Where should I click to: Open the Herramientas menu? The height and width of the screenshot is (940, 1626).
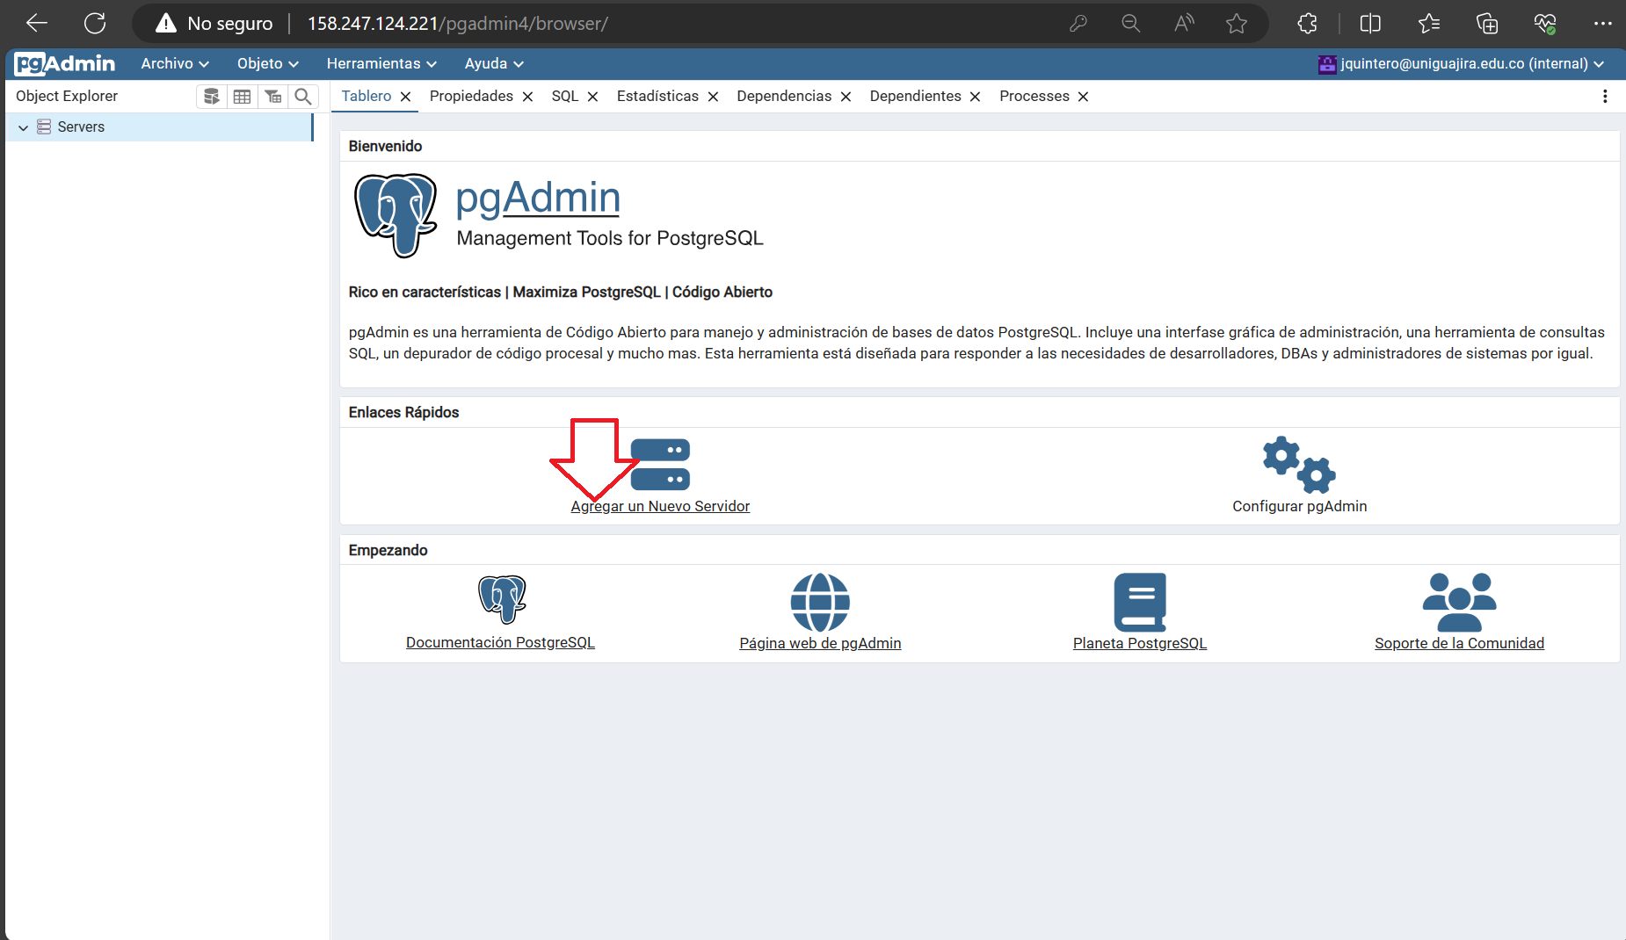(381, 63)
